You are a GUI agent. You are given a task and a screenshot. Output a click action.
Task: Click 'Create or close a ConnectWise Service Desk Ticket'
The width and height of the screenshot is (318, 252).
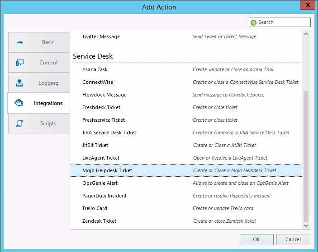click(x=246, y=82)
